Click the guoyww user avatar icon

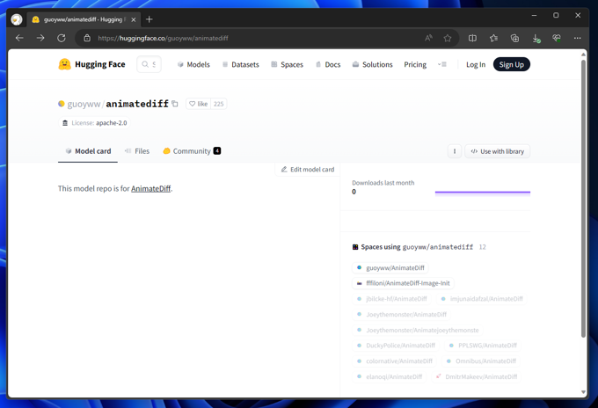pos(61,104)
